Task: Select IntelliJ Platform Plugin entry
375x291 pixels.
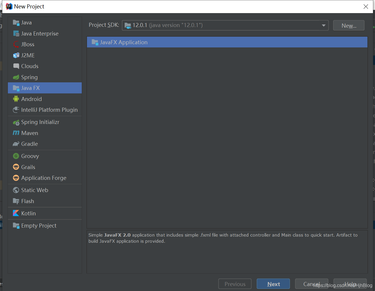Action: [x=45, y=110]
